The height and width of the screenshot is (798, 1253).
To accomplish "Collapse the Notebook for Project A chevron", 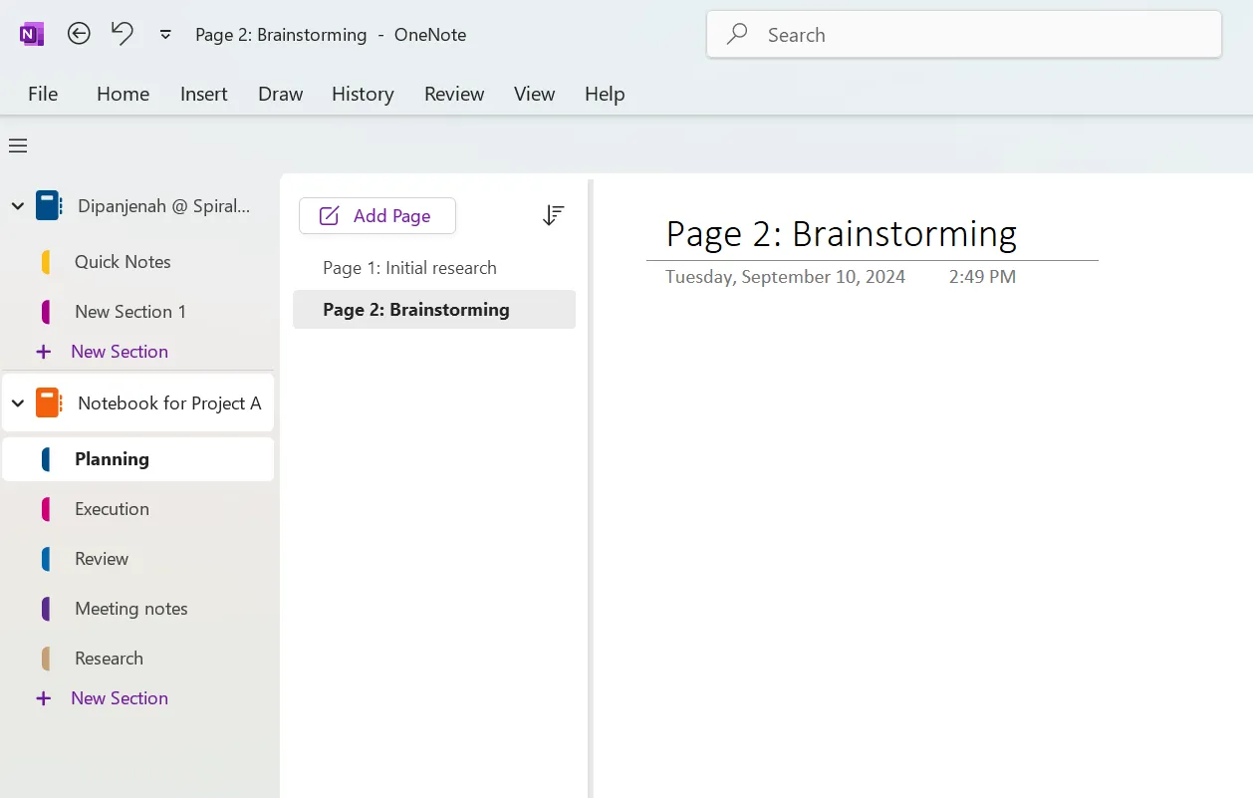I will point(18,403).
